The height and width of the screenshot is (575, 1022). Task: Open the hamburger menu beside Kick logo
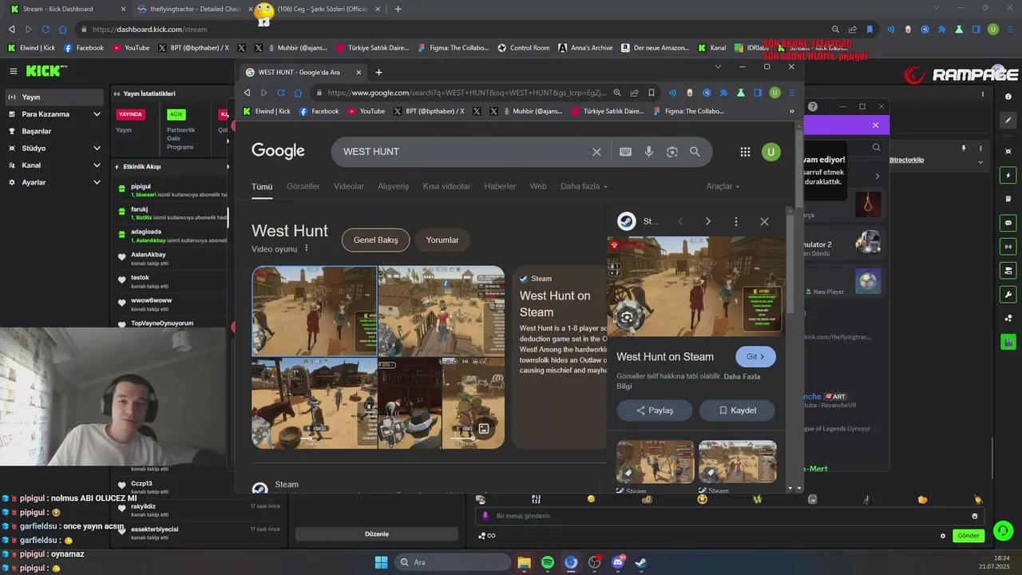(13, 71)
